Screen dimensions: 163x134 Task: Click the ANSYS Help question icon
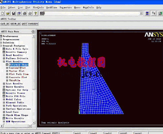tap(36, 14)
